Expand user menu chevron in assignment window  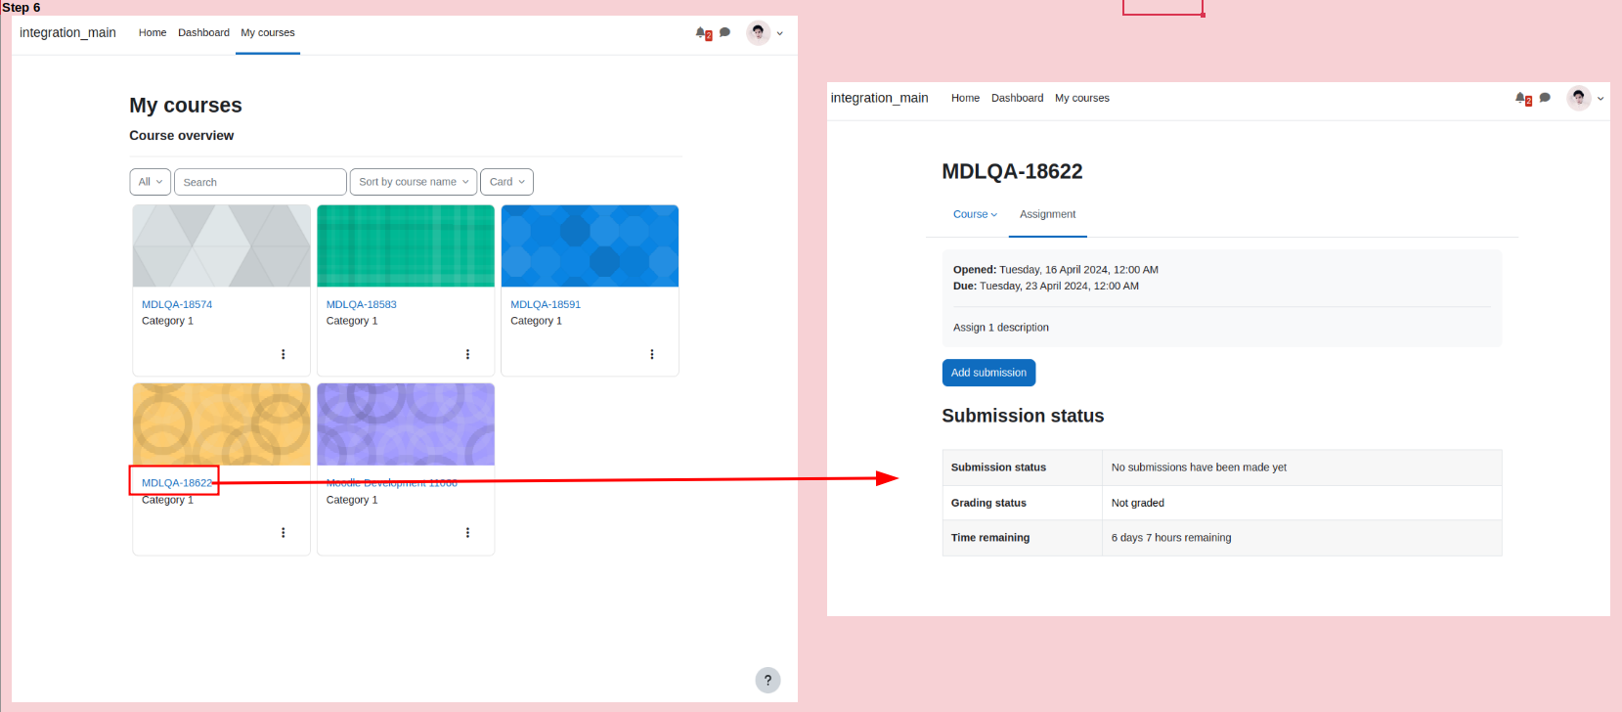pos(1600,99)
